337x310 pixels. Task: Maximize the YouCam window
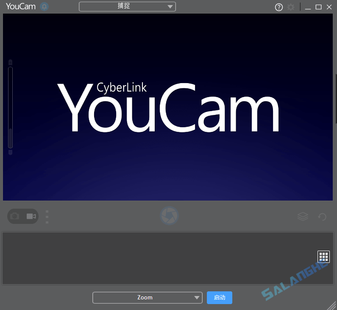point(318,7)
